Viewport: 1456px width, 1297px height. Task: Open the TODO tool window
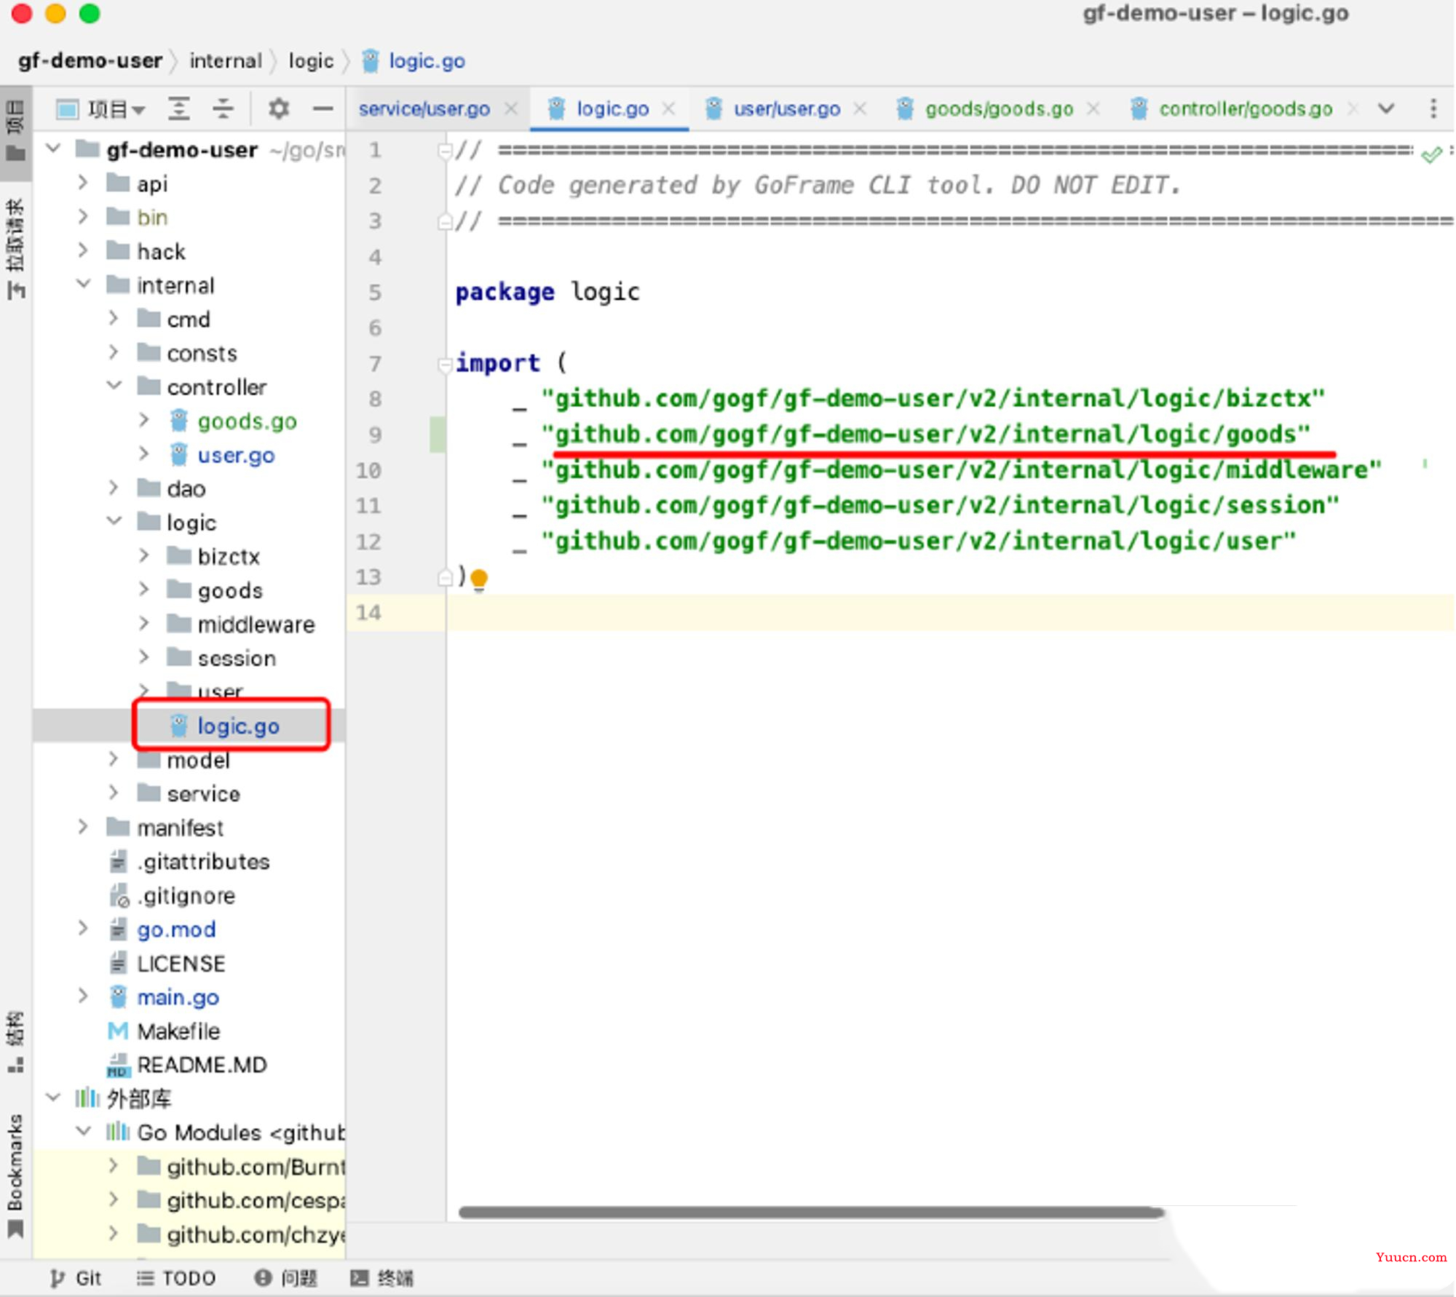177,1278
